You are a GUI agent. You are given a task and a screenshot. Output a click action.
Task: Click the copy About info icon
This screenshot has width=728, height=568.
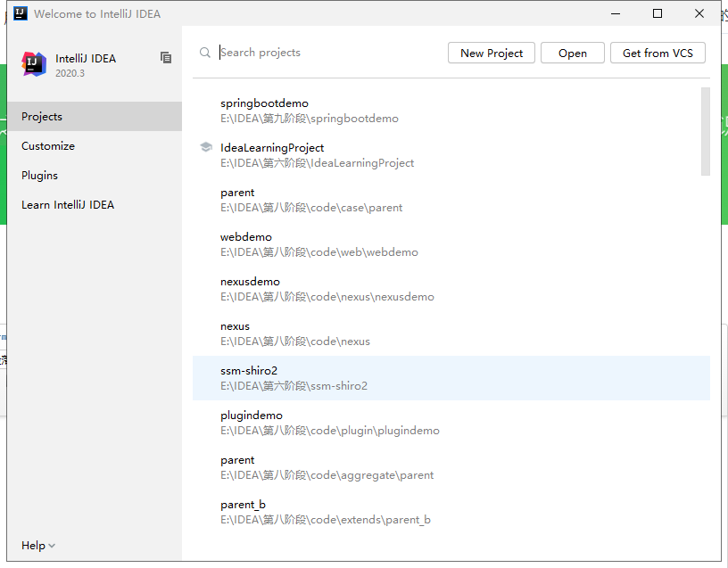point(166,58)
